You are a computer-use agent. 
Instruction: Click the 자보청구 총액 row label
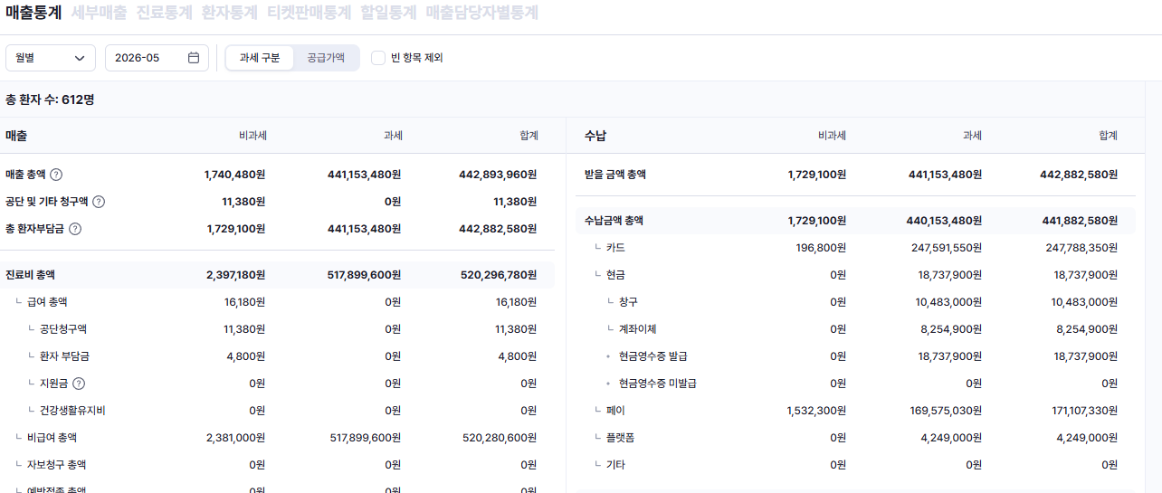click(57, 464)
